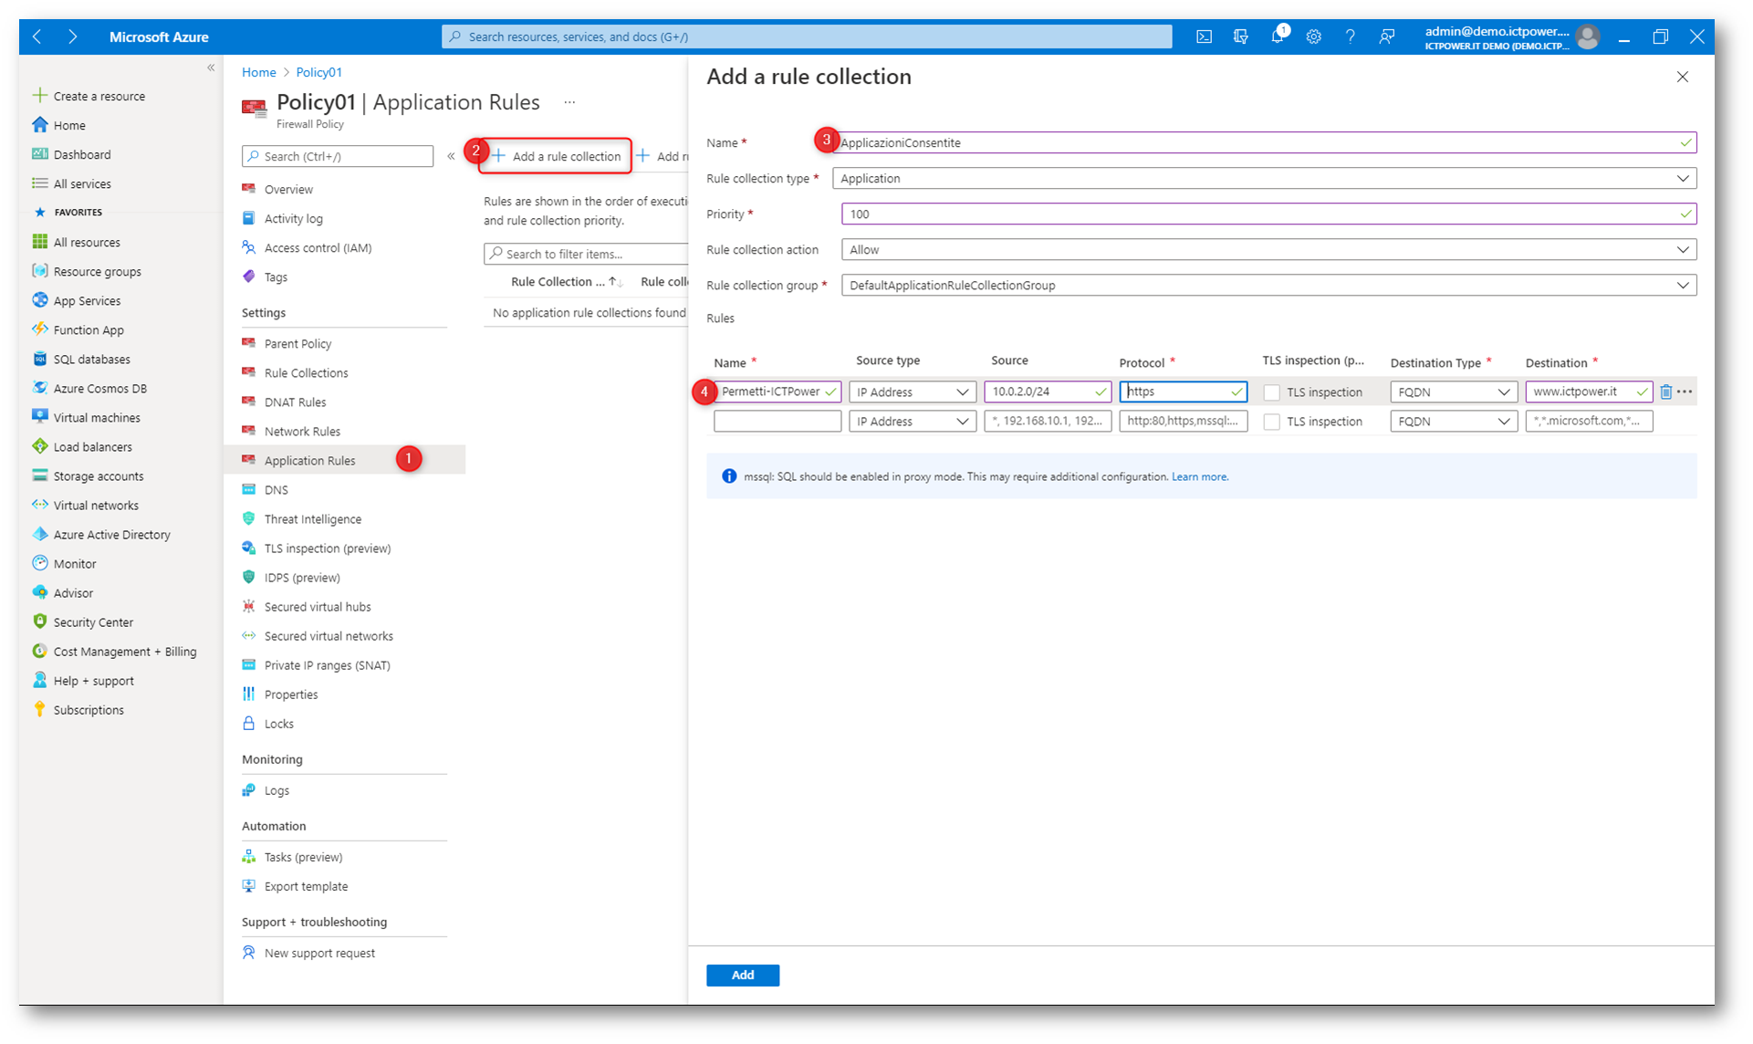Open Network Rules settings page
The height and width of the screenshot is (1044, 1753).
coord(302,432)
